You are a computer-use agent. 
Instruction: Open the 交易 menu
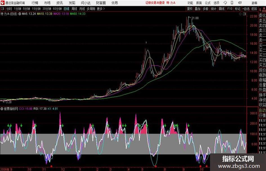click(x=115, y=3)
